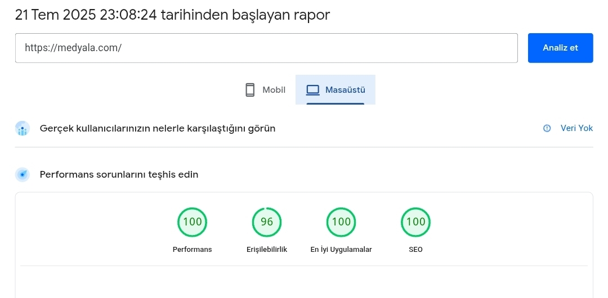Click the Performans label under the score
This screenshot has height=298, width=608.
(x=193, y=250)
